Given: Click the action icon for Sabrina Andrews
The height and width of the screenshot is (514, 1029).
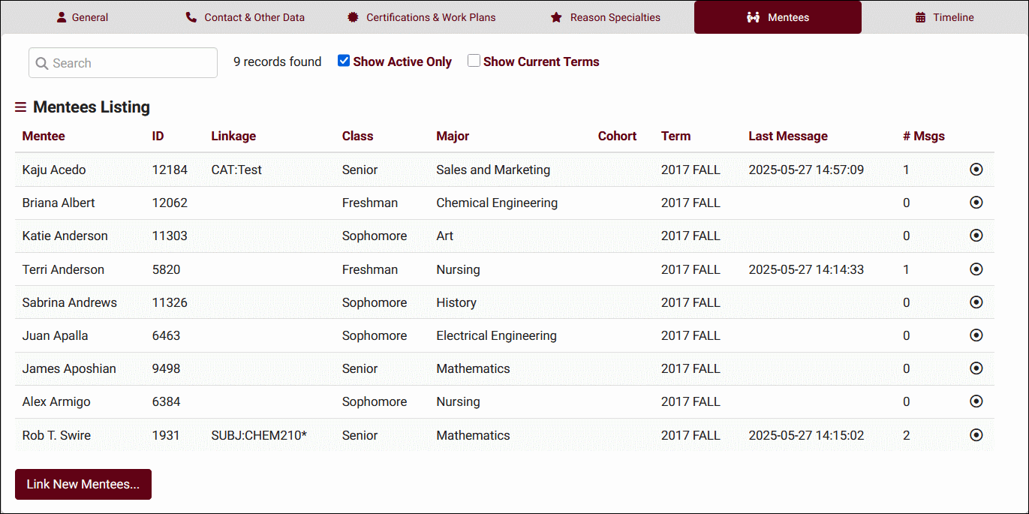Looking at the screenshot, I should tap(976, 302).
